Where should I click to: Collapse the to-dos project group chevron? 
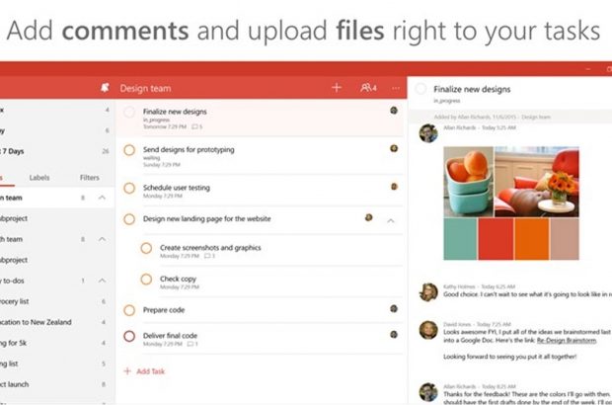tap(102, 281)
